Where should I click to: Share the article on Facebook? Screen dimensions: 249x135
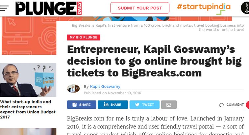click(82, 105)
